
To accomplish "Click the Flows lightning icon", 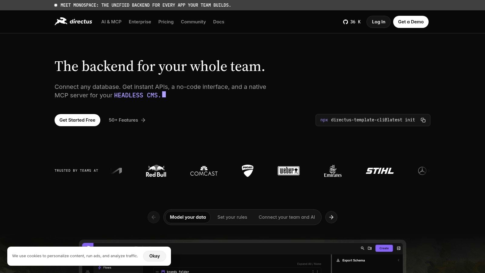I will point(99,268).
